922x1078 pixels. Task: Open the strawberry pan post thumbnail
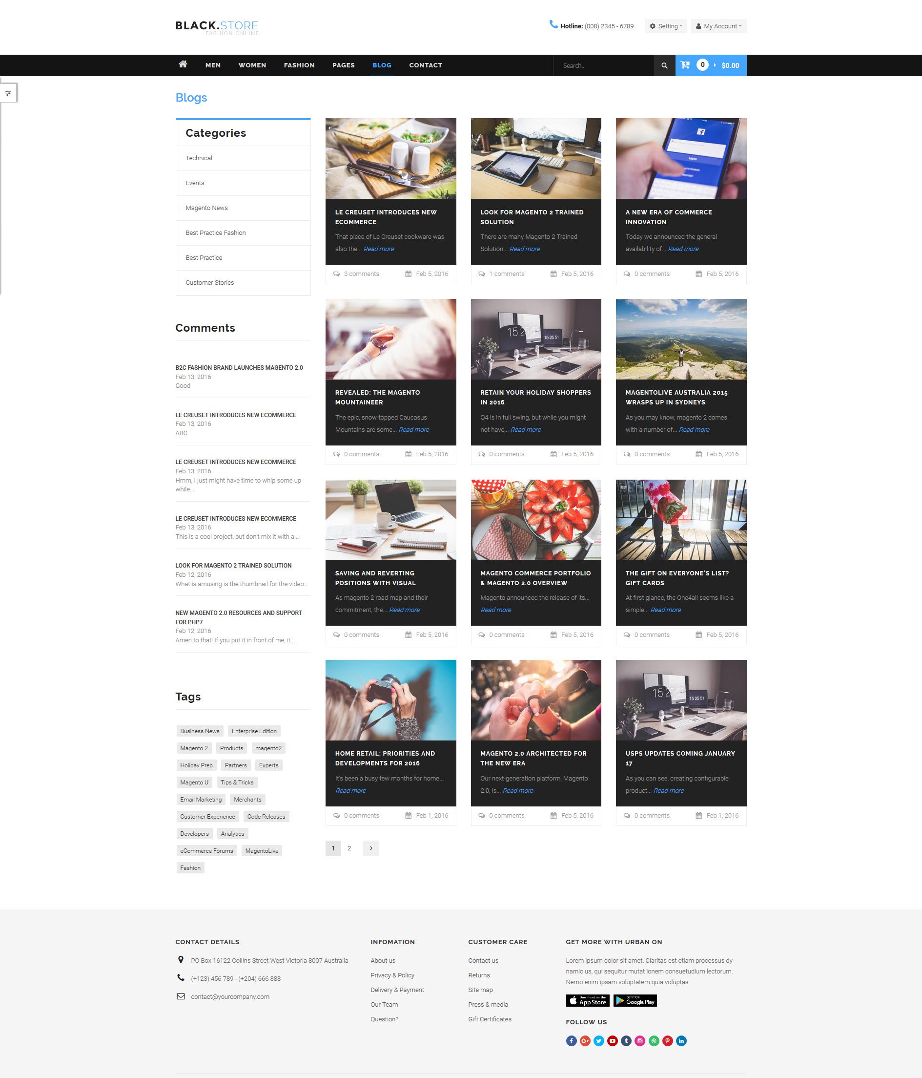click(x=535, y=520)
